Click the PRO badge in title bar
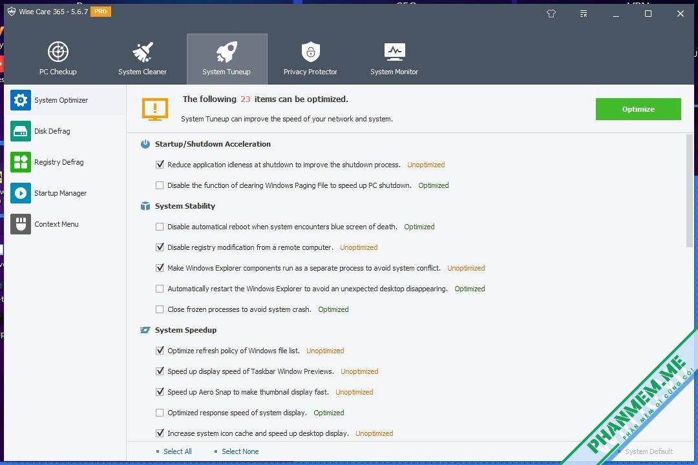Viewport: 698px width, 465px height. (x=101, y=12)
